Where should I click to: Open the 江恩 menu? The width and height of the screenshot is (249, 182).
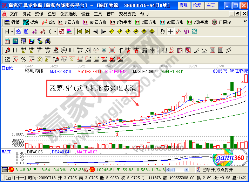coord(52,14)
